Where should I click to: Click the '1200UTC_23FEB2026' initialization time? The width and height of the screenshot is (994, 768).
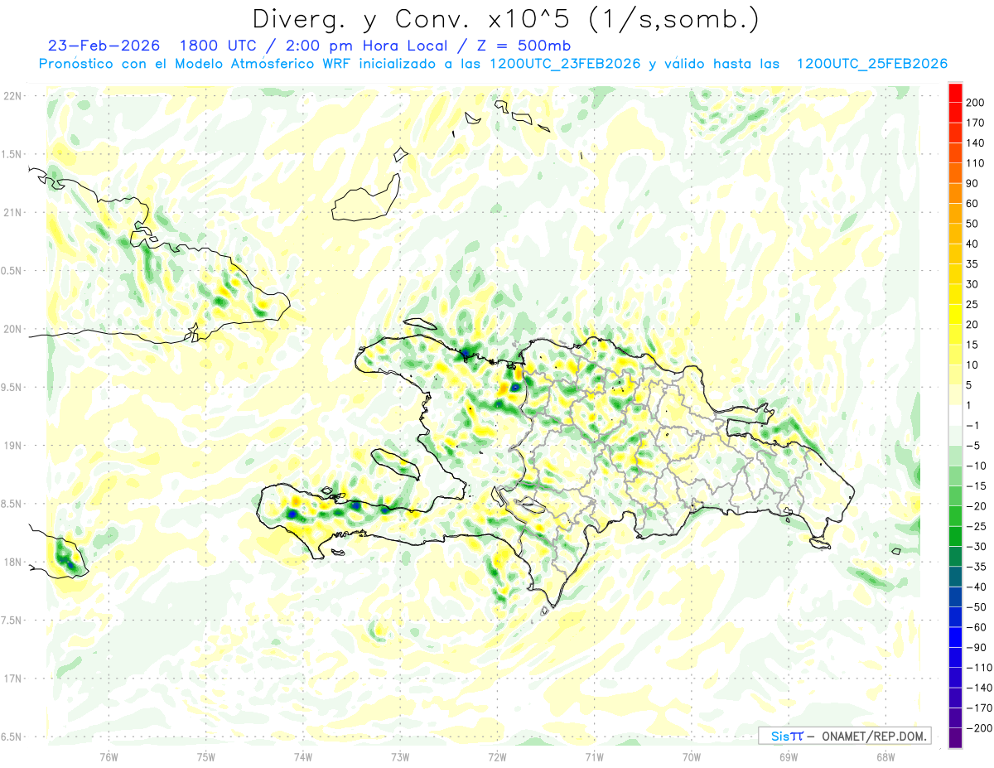565,64
